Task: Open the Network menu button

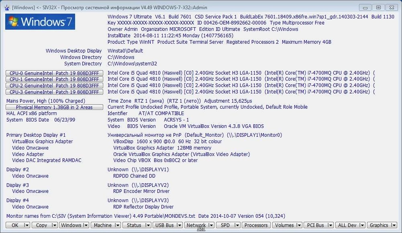Action: (x=196, y=225)
